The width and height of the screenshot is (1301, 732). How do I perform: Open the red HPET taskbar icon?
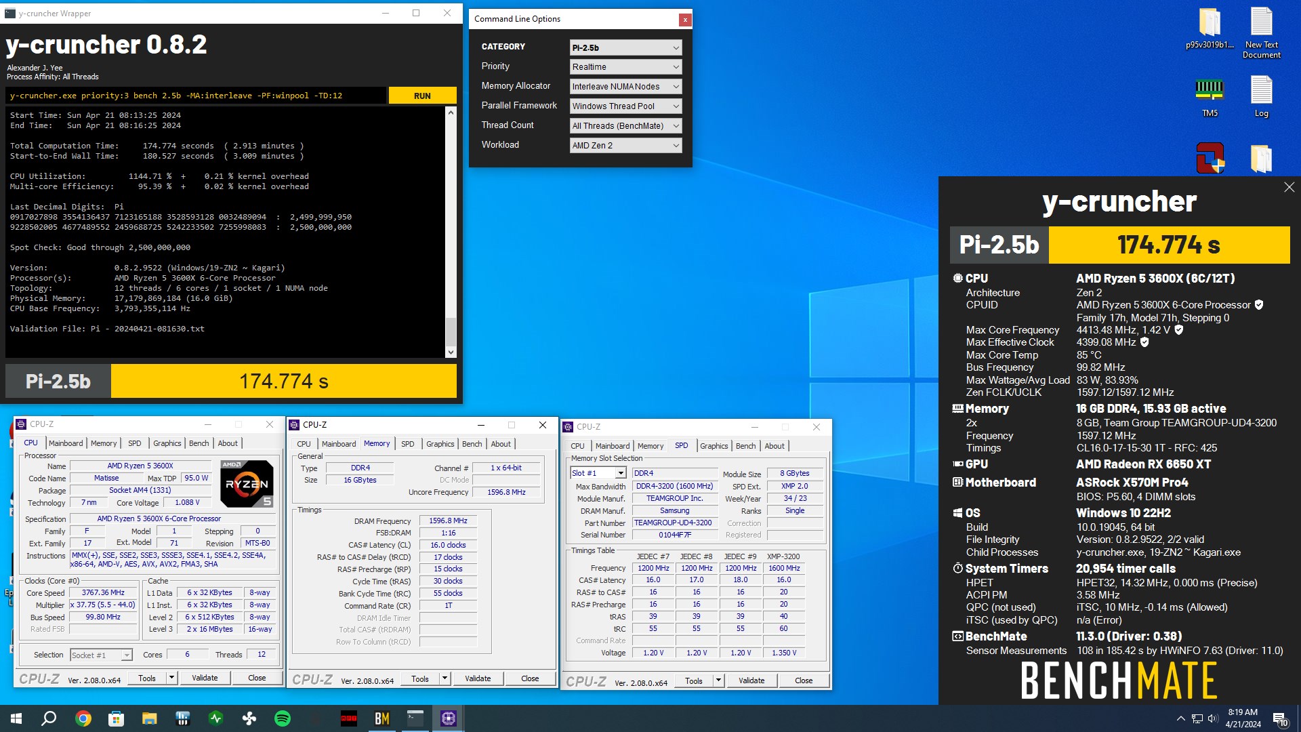click(x=349, y=718)
